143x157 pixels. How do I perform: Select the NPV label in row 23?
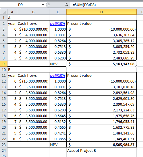point(58,145)
